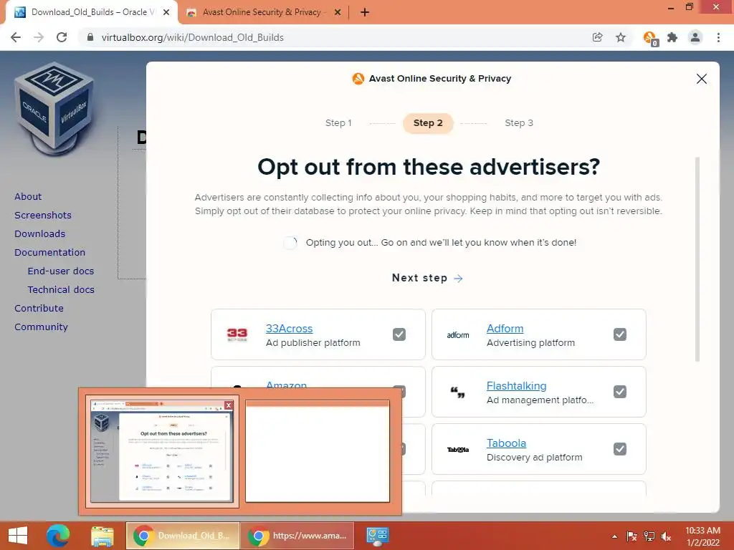Viewport: 734px width, 550px height.
Task: Close the Download_Old_Builds tab
Action: (166, 13)
